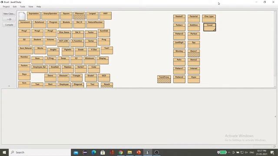Open the Project menu

(x=6, y=6)
